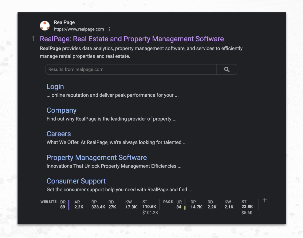The height and width of the screenshot is (238, 303).
Task: Open Property Management Software sitelink
Action: (97, 158)
